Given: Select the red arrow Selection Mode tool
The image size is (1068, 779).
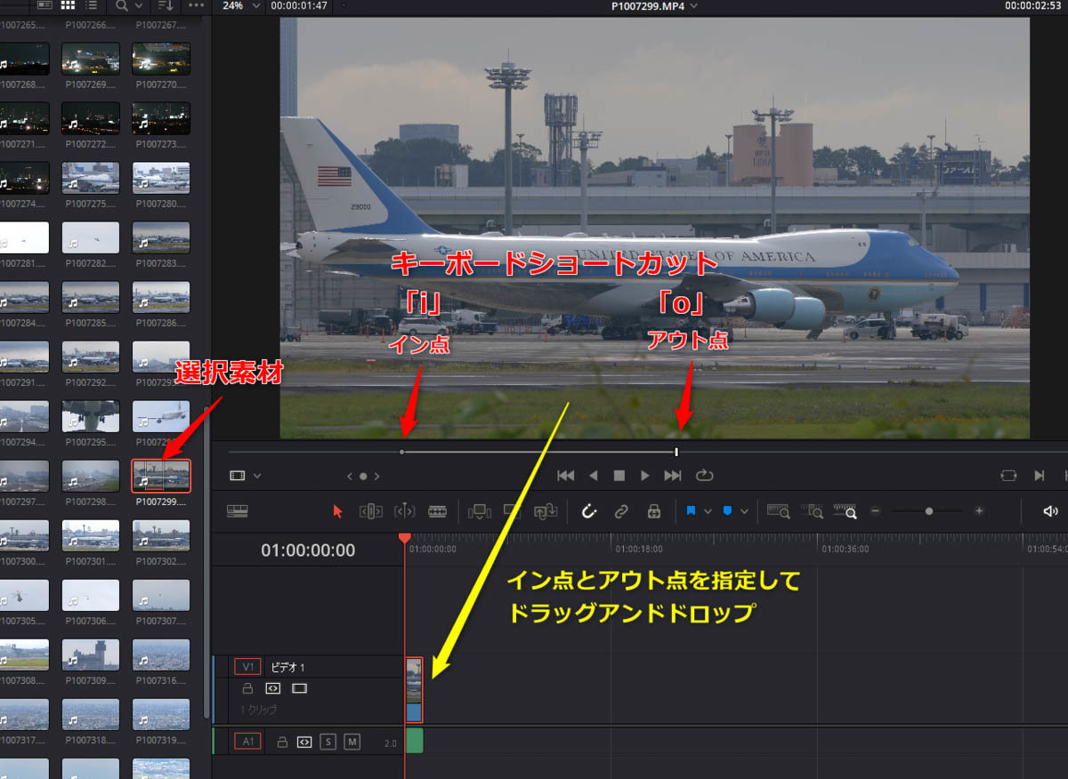Looking at the screenshot, I should [x=337, y=511].
